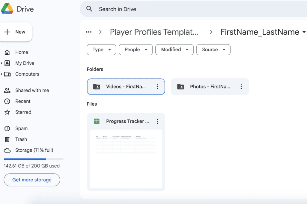This screenshot has height=204, width=307.
Task: Open the Progress Tracker spreadsheet thumbnail
Action: [126, 159]
